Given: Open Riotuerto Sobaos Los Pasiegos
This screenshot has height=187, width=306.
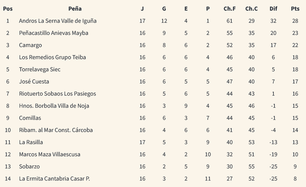Looking at the screenshot, I should tap(58, 93).
